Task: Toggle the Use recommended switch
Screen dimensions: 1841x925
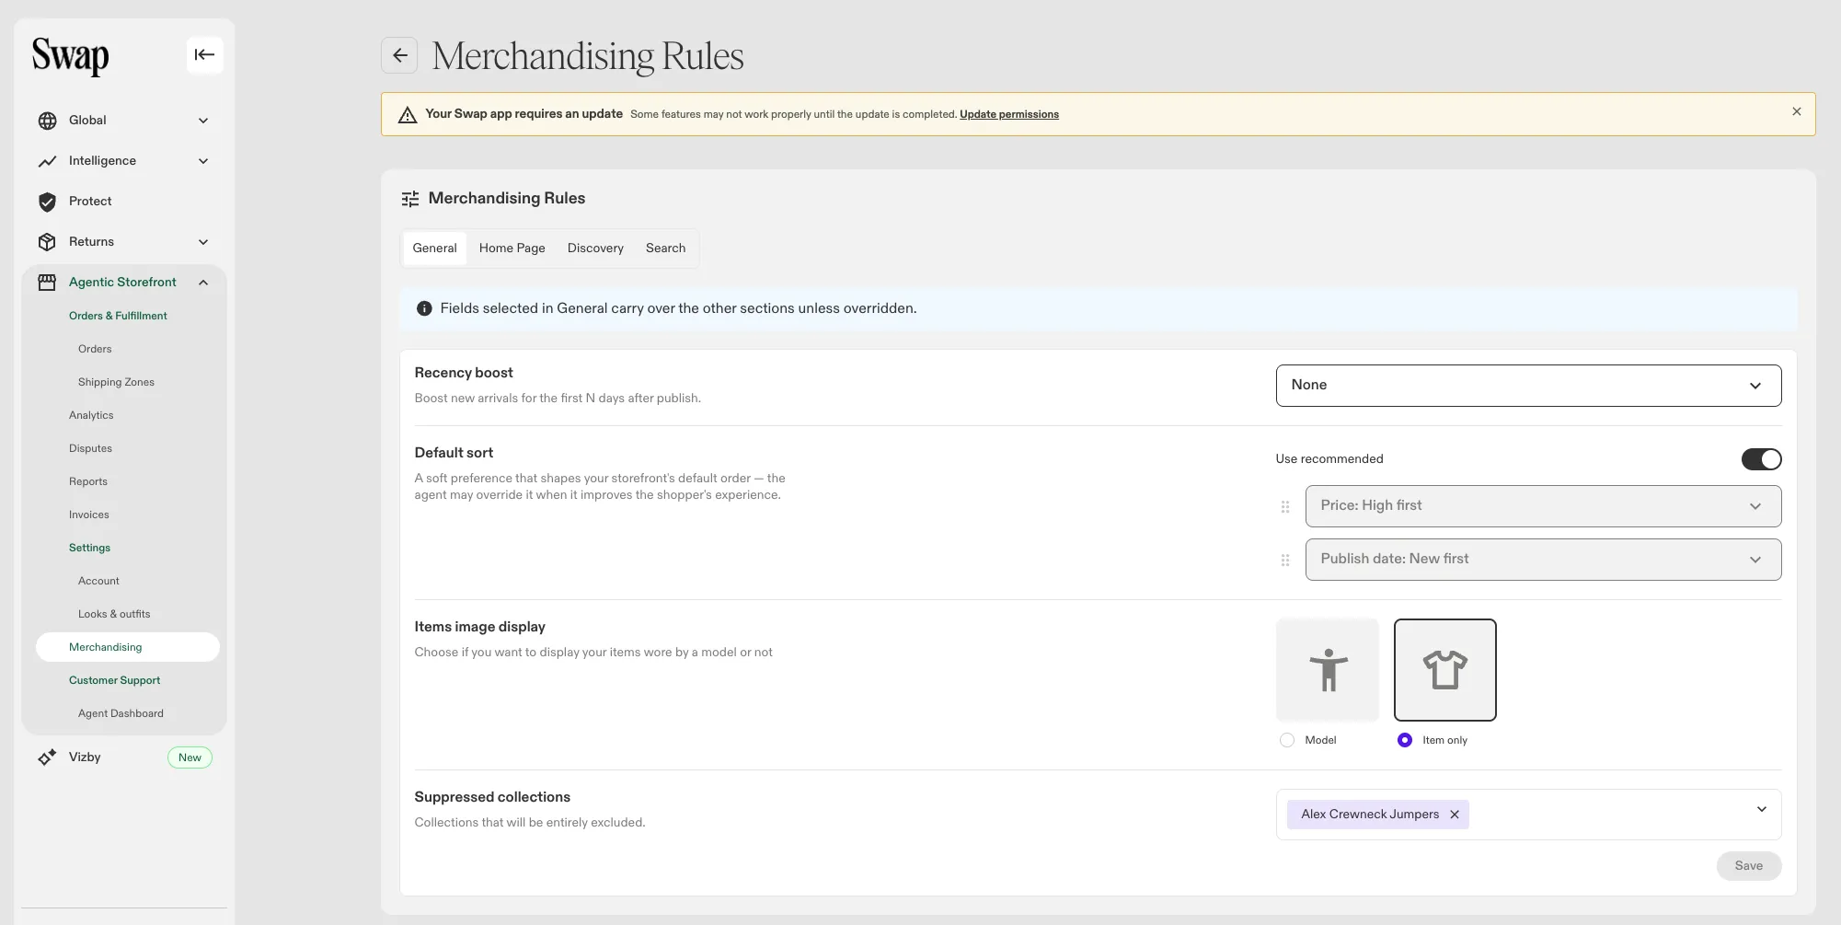Action: [1761, 459]
